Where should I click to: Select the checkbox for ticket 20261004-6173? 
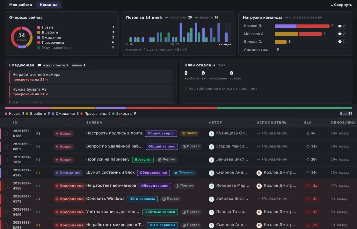pos(6,199)
